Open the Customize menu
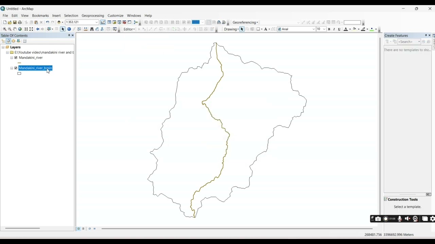The height and width of the screenshot is (244, 435). click(116, 16)
